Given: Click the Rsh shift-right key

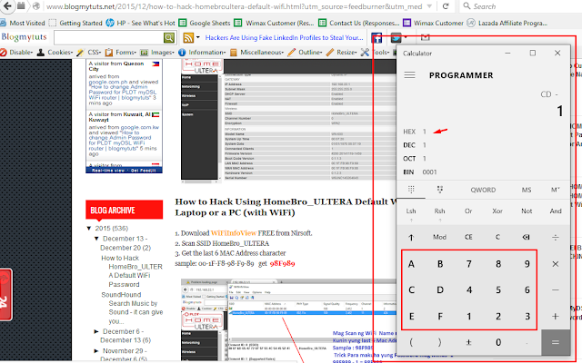Looking at the screenshot, I should pyautogui.click(x=440, y=211).
